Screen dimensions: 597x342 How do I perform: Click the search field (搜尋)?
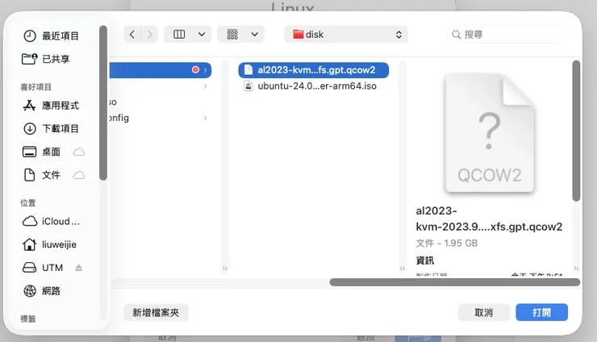point(507,35)
